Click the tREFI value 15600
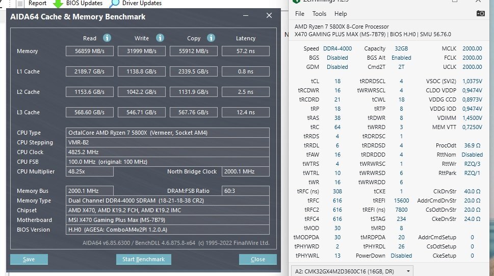494x276 pixels. tap(401, 200)
